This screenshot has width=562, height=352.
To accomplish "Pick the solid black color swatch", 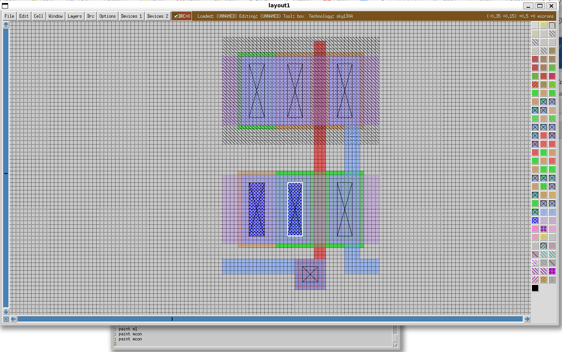I will 535,288.
